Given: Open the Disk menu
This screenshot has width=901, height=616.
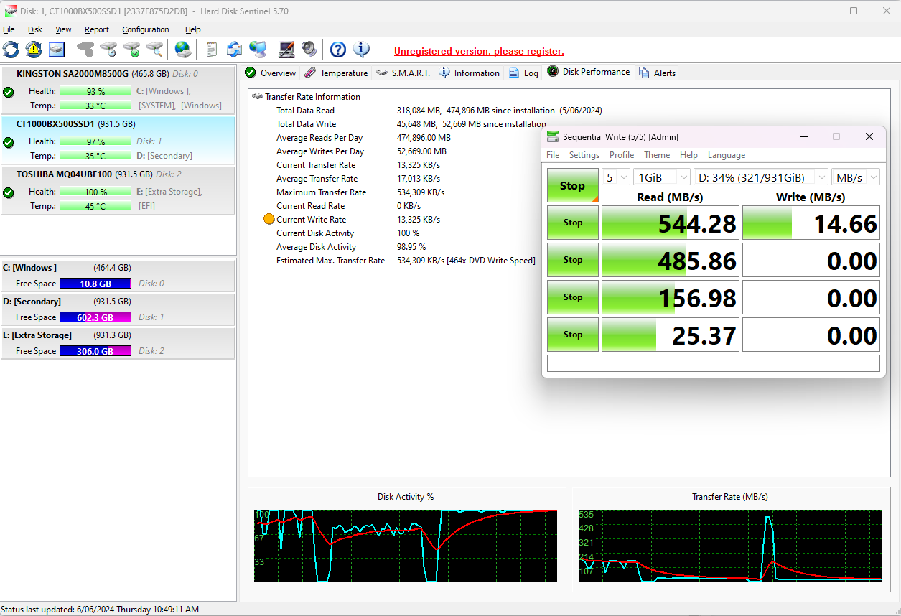Looking at the screenshot, I should [x=35, y=29].
